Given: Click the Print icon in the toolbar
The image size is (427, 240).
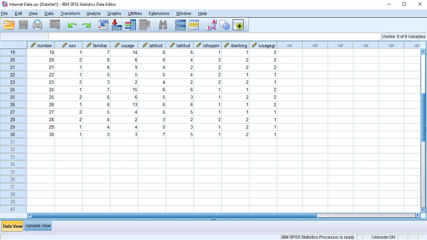Looking at the screenshot, I should 37,24.
